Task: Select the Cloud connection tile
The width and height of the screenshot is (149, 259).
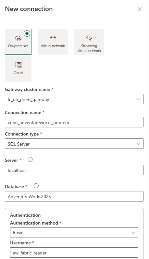Action: tap(18, 69)
